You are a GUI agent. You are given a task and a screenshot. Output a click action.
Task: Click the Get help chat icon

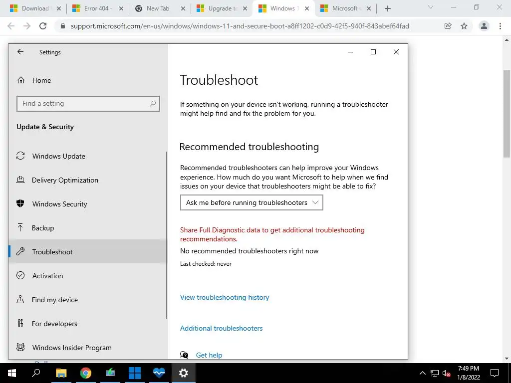[184, 355]
